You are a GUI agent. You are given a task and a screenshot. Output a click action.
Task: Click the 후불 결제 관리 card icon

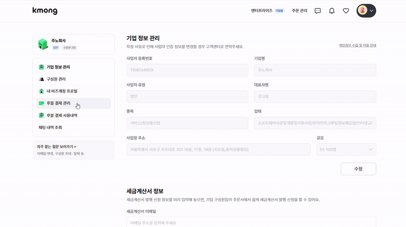point(41,103)
